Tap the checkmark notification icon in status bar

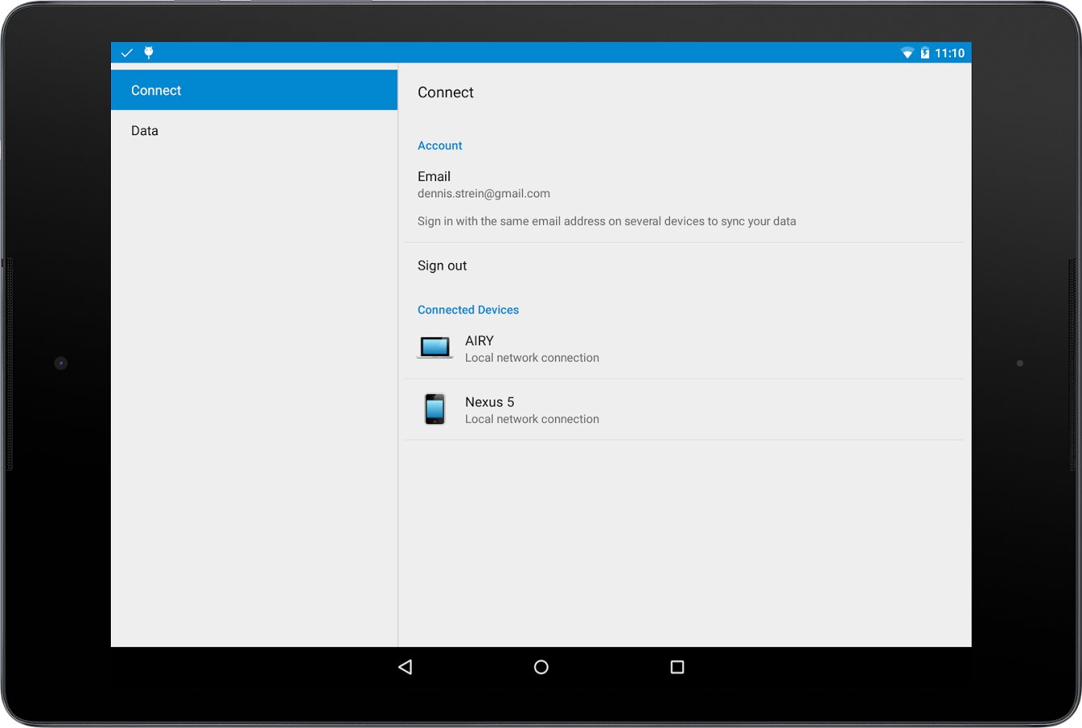point(127,53)
